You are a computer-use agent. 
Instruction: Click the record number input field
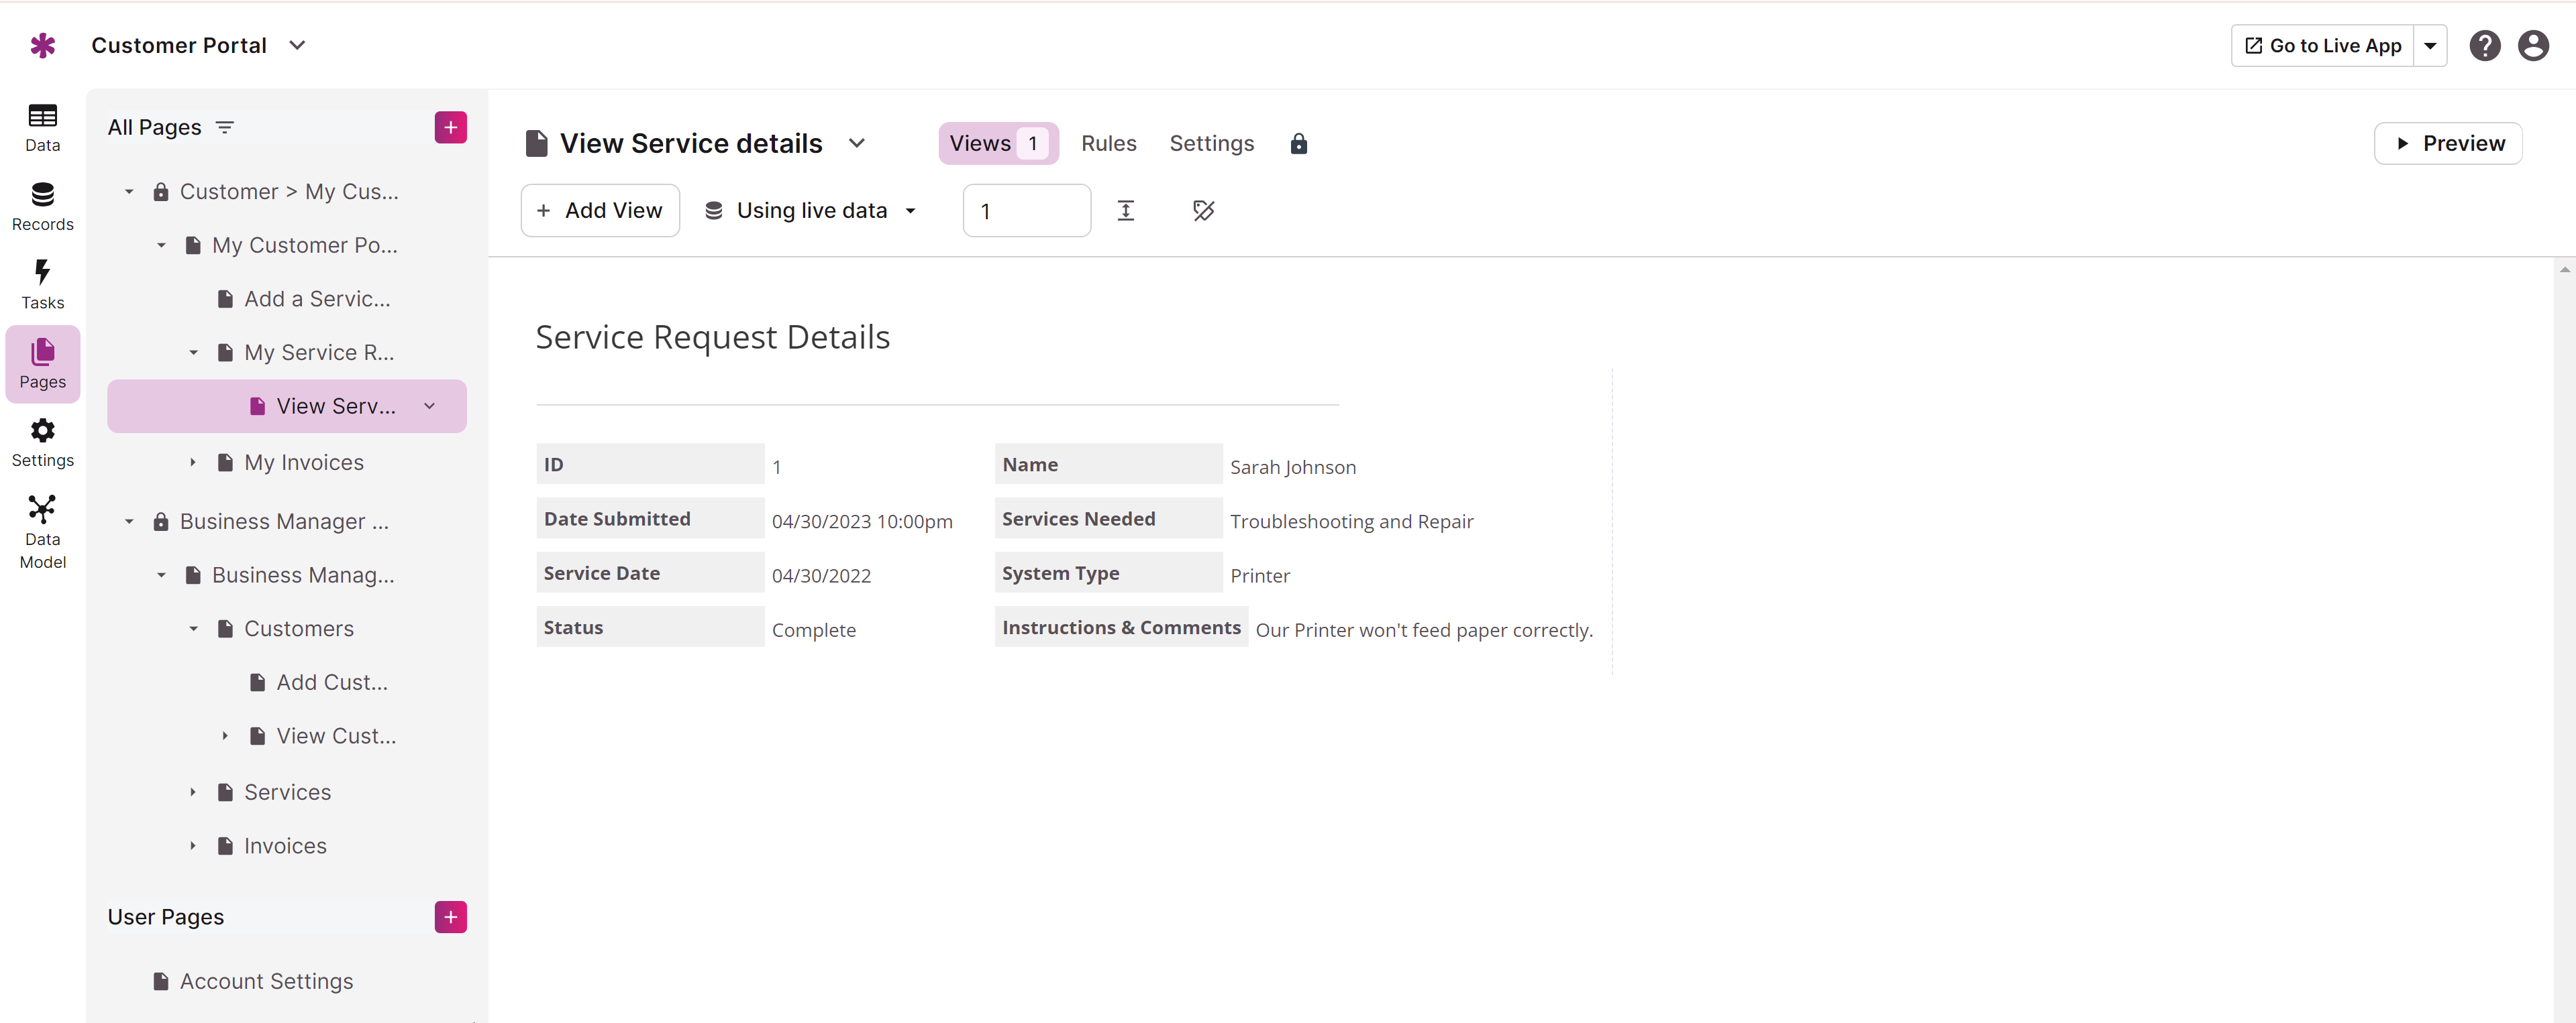[1026, 210]
